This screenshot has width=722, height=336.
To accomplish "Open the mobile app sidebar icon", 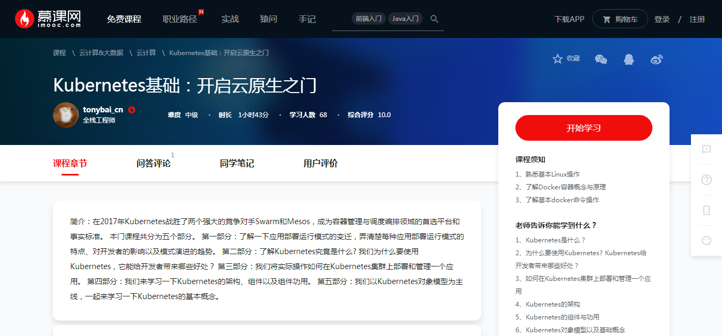I will tap(706, 210).
